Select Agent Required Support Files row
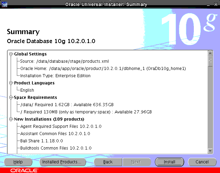 tap(61, 126)
